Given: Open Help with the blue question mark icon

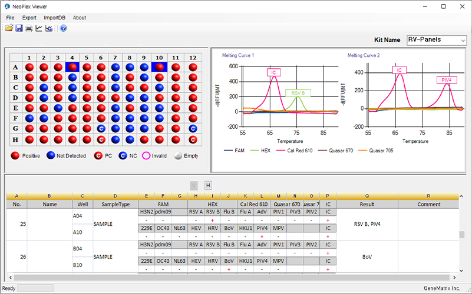Looking at the screenshot, I should click(63, 28).
